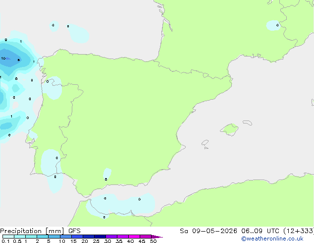Click the '30' legend scale label
Image resolution: width=314 pixels, height=243 pixels.
(107, 241)
